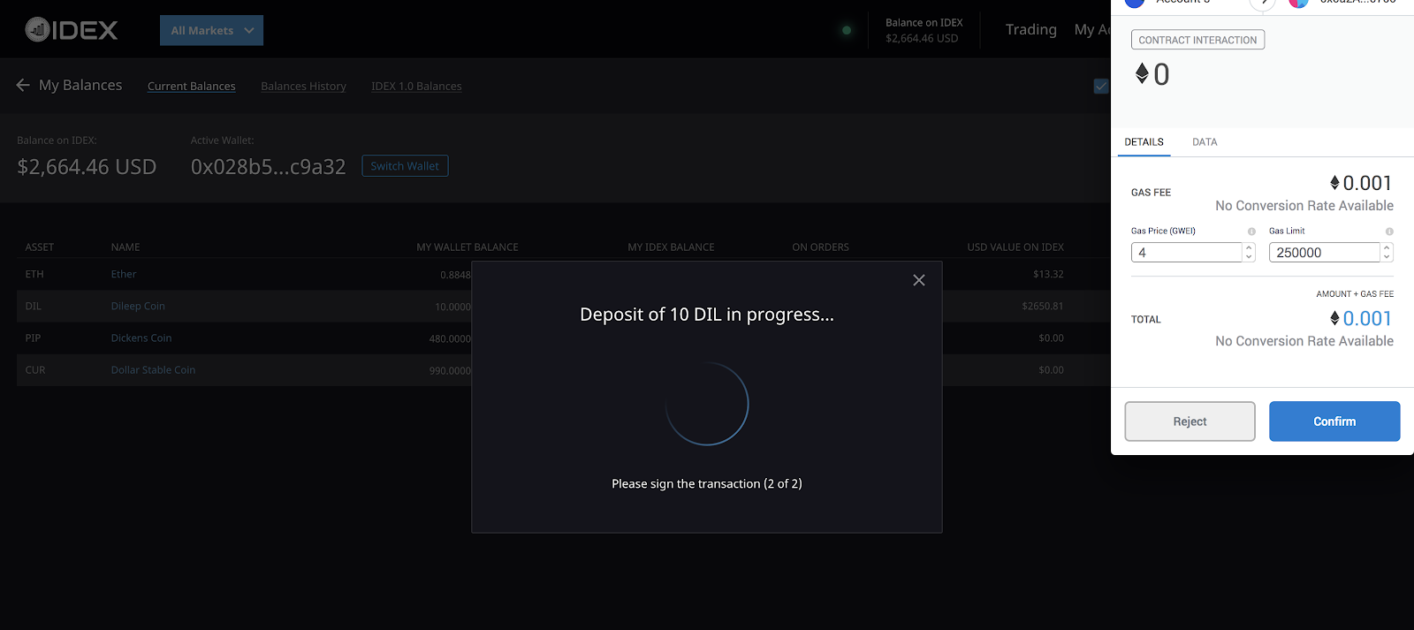Image resolution: width=1414 pixels, height=630 pixels.
Task: Open the All Markets dropdown
Action: (211, 30)
